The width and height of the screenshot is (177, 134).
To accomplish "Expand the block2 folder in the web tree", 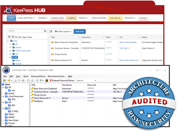I will (10, 48).
